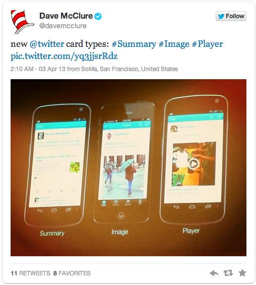This screenshot has width=256, height=285.
Task: View the 8 Favorites list
Action: [72, 273]
